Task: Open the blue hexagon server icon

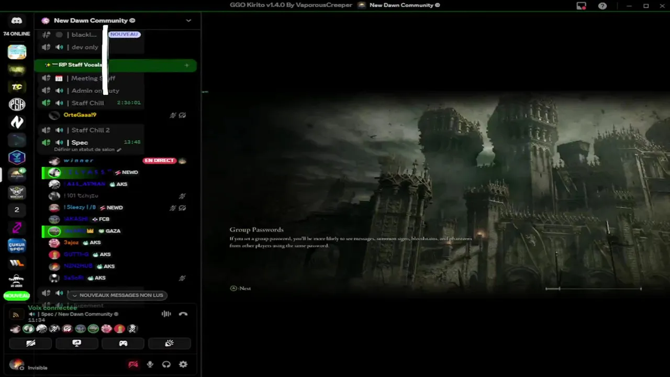Action: pos(17,157)
